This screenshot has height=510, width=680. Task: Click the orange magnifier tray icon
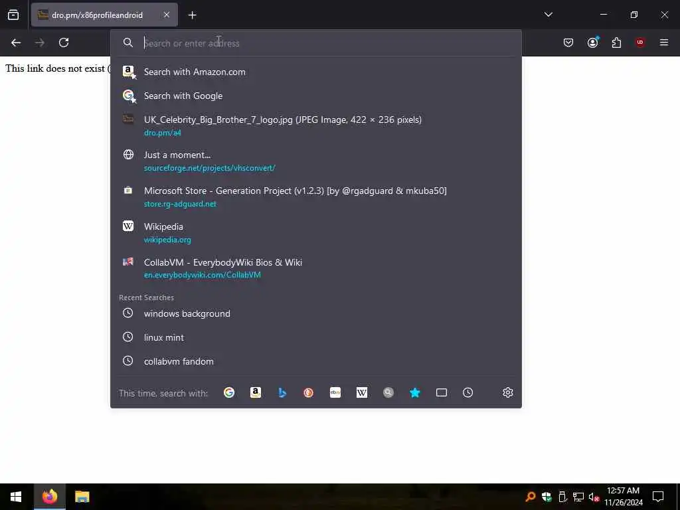pos(531,497)
